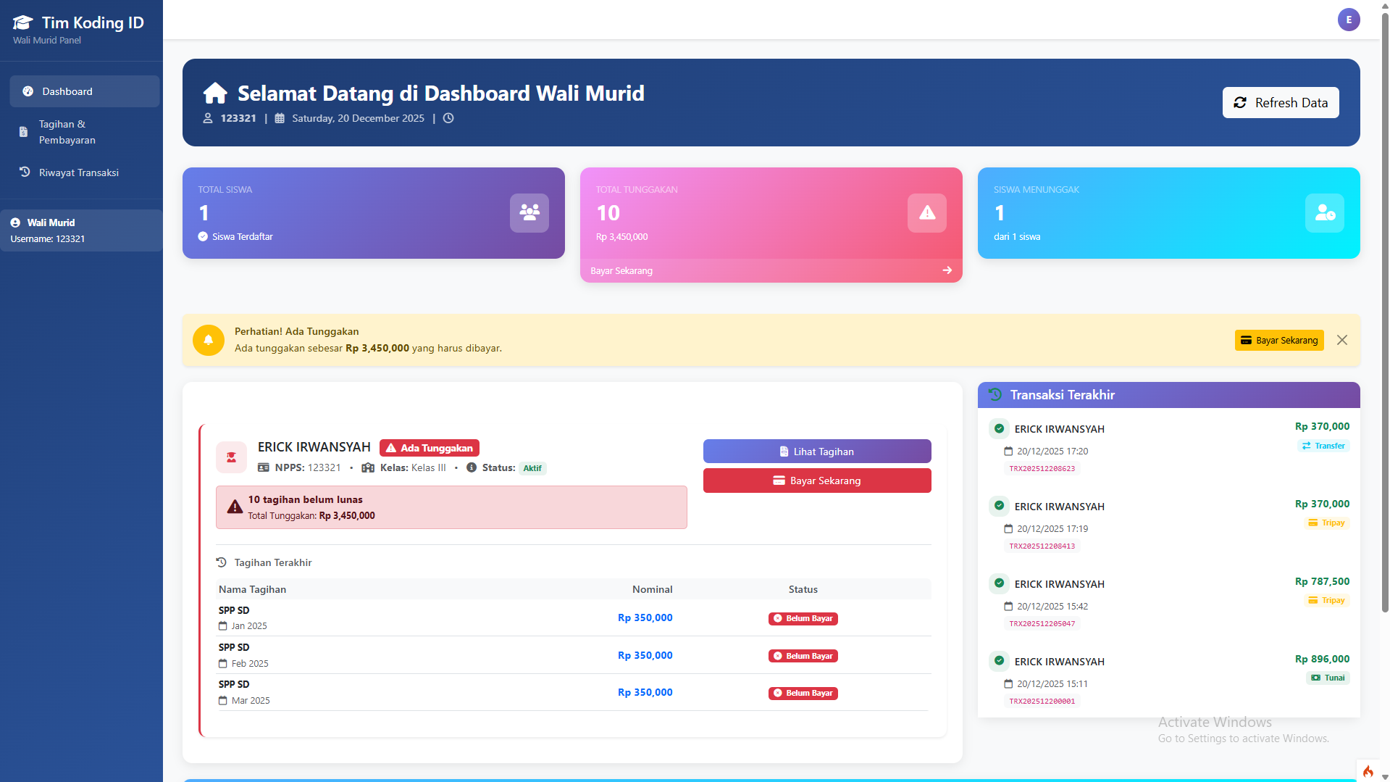This screenshot has height=782, width=1390.
Task: Click the student-add icon on Siswa Menunggak card
Action: tap(1324, 212)
